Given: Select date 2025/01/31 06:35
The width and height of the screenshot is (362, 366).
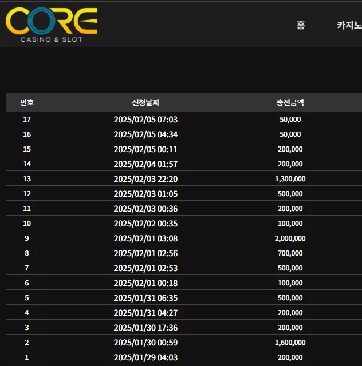Looking at the screenshot, I should 145,298.
